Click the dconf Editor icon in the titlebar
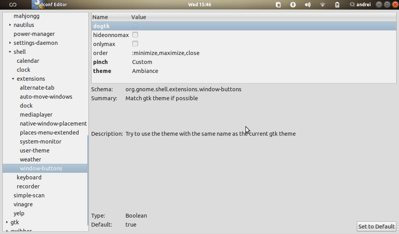Screen dimensions: 399x234 pos(36,5)
